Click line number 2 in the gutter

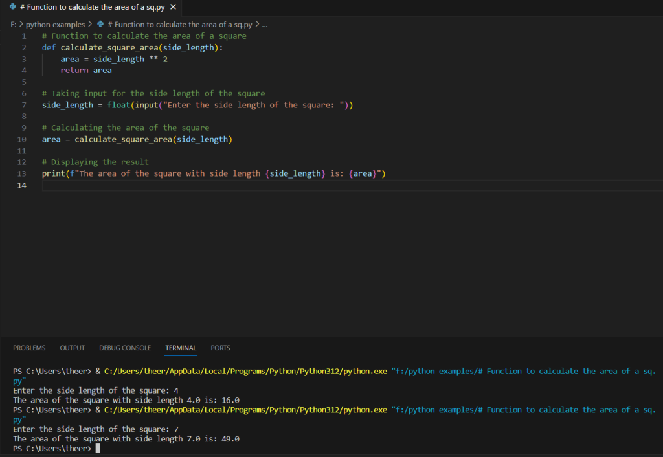click(23, 48)
